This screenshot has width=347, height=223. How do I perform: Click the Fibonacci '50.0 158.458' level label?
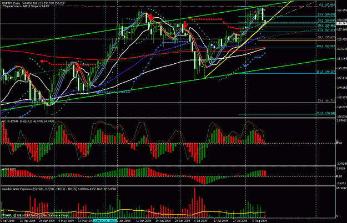326,26
